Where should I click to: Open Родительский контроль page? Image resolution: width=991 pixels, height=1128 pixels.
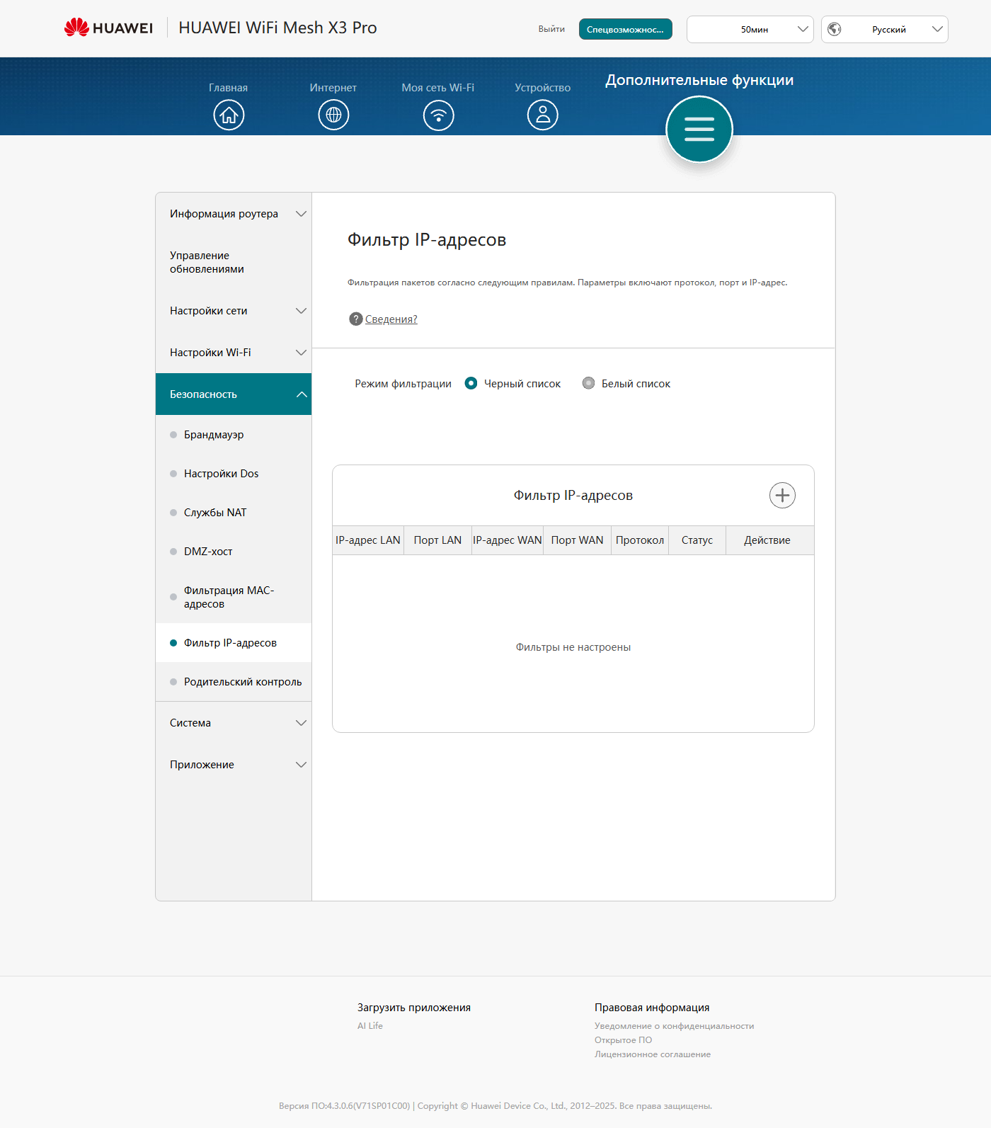[x=234, y=682]
